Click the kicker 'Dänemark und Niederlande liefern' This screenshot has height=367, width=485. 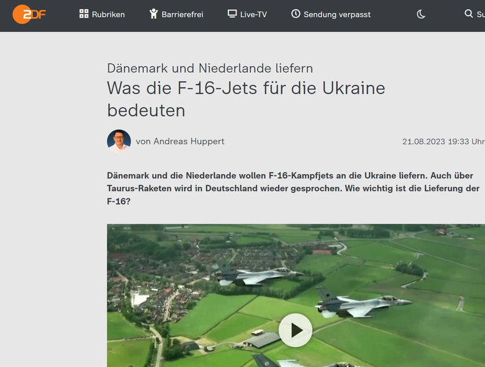tap(210, 68)
